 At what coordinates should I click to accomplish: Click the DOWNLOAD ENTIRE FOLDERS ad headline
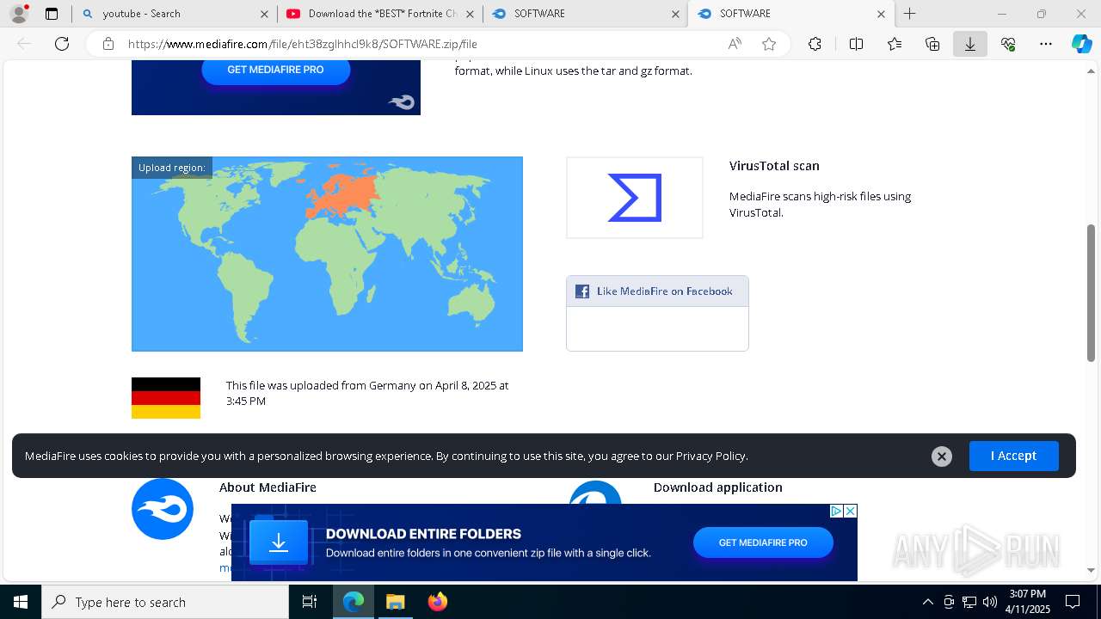(423, 534)
